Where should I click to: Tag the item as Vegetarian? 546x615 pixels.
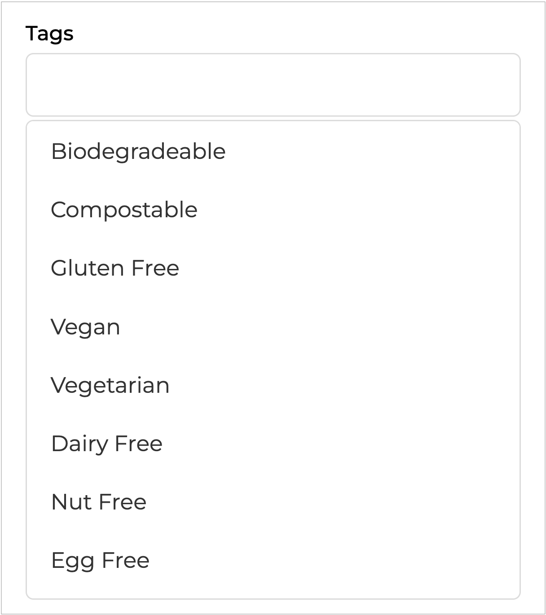pyautogui.click(x=110, y=385)
